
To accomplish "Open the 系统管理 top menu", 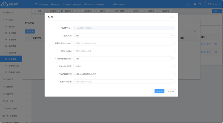I will [100, 5].
